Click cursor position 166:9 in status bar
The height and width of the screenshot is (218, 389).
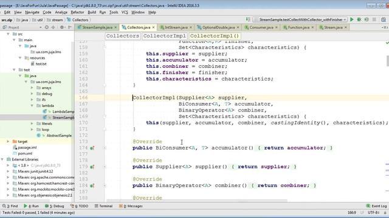(352, 213)
